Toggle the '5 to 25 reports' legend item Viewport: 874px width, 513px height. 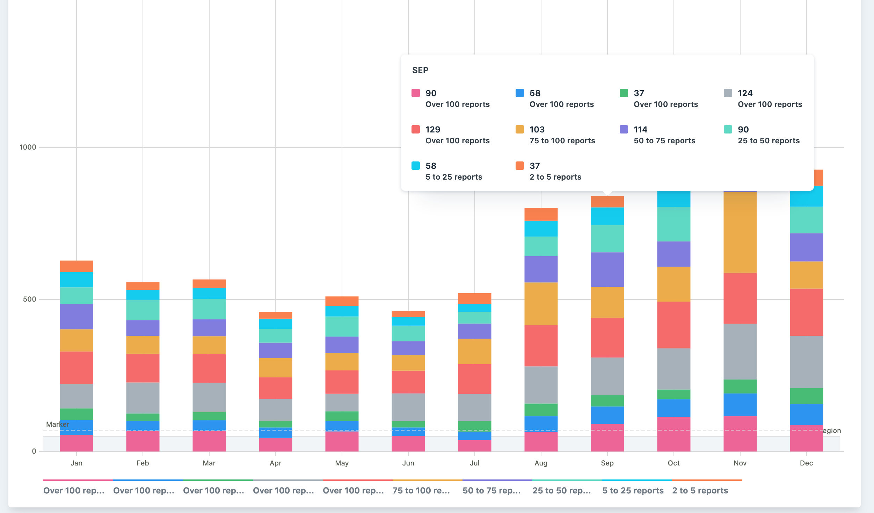click(x=633, y=490)
